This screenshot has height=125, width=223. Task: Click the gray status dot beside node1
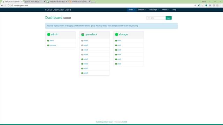click(82, 41)
